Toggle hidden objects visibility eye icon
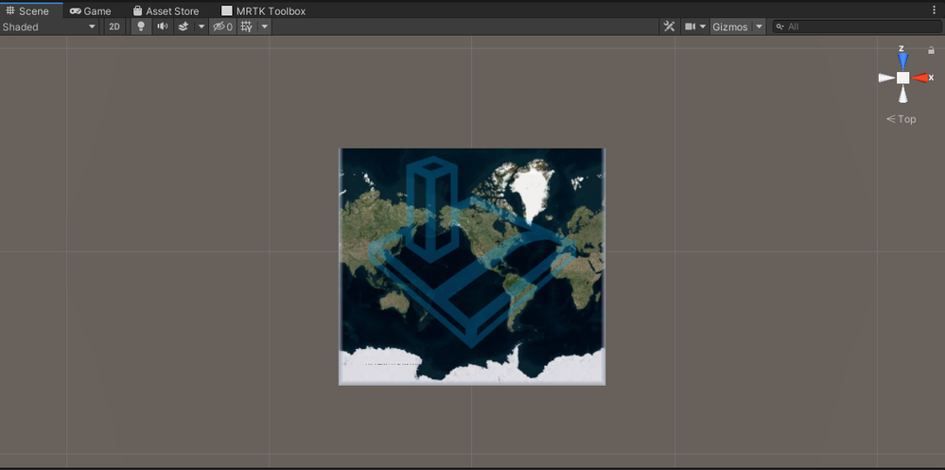 point(222,26)
